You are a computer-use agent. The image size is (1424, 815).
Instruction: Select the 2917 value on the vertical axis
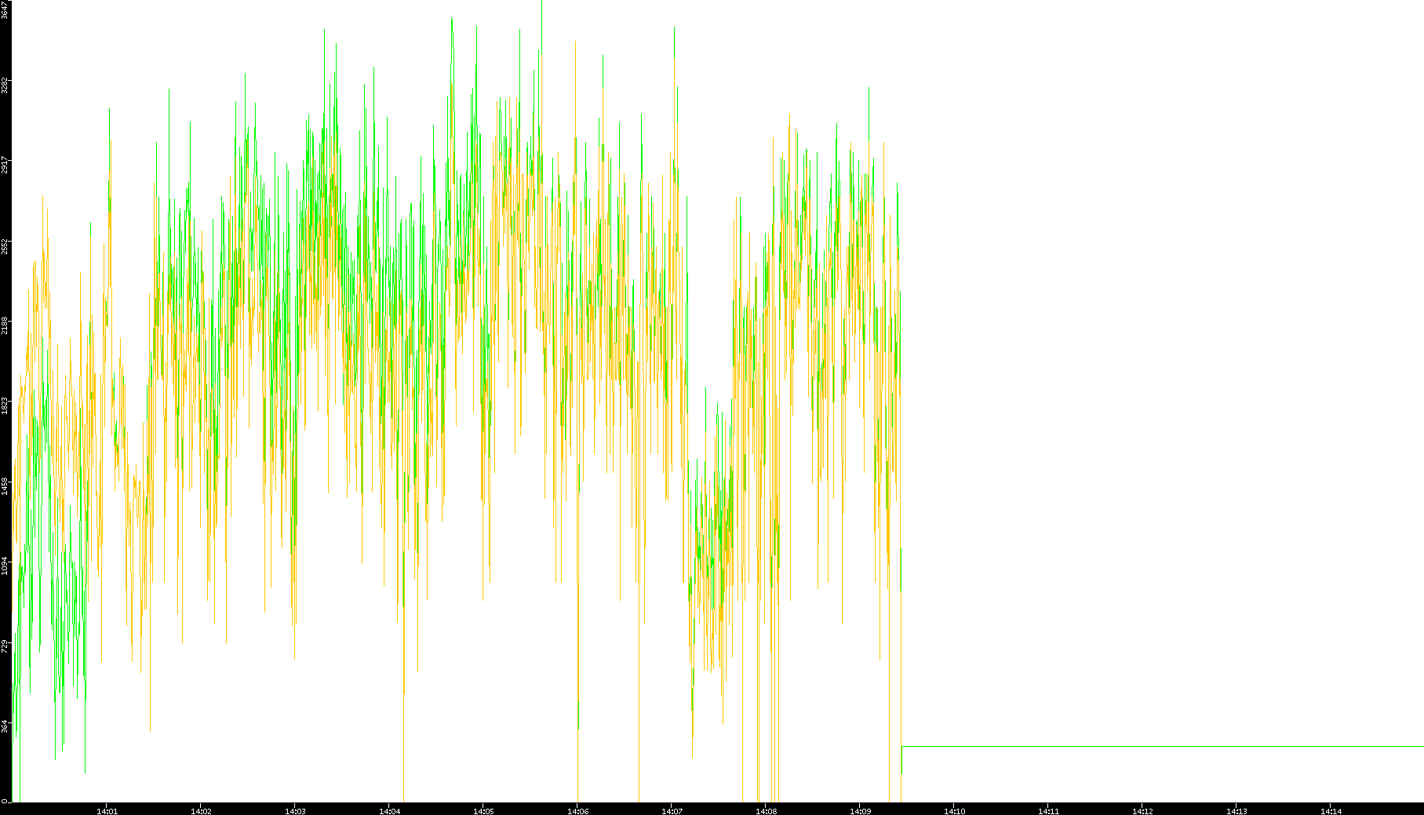pos(5,166)
